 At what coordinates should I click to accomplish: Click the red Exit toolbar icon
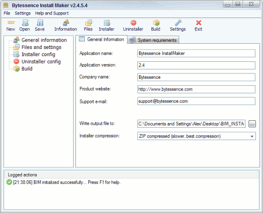(x=199, y=26)
